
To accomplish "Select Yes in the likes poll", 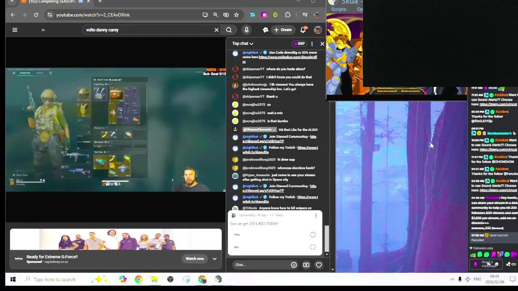I will (x=313, y=235).
